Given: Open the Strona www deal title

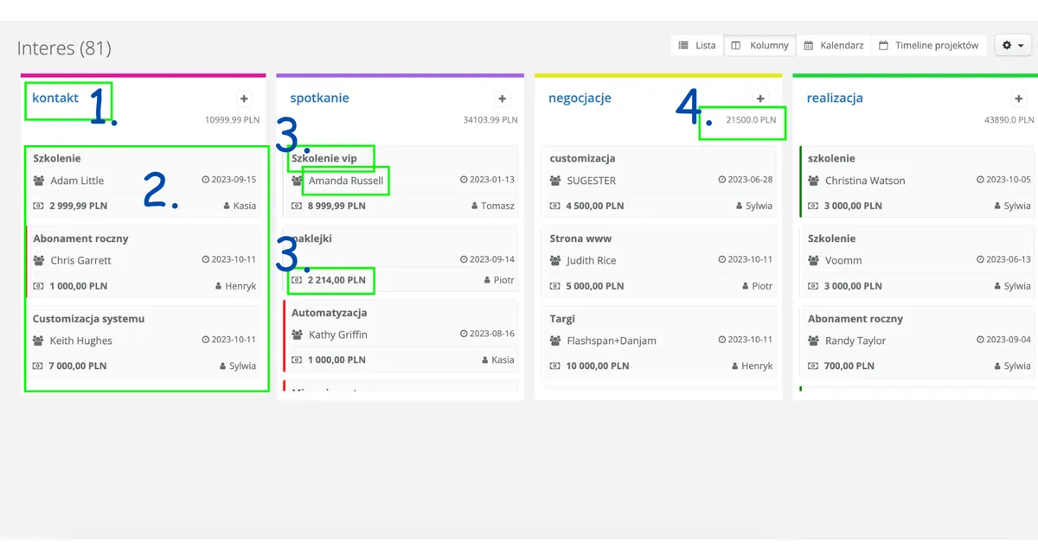Looking at the screenshot, I should 580,239.
